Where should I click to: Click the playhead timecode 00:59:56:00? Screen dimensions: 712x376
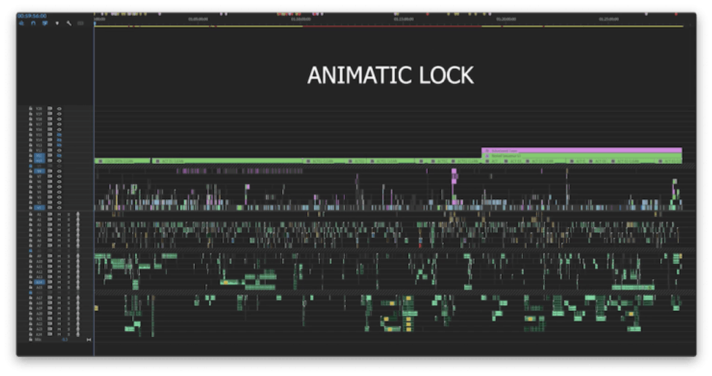tap(32, 16)
